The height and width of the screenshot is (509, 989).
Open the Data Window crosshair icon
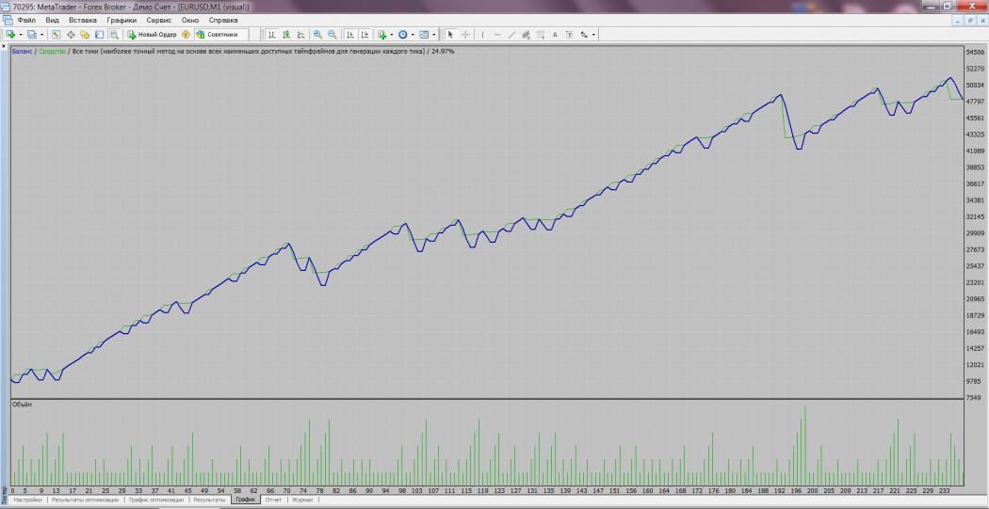click(x=71, y=34)
